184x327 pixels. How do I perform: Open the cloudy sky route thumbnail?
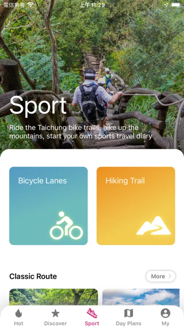pos(141,297)
